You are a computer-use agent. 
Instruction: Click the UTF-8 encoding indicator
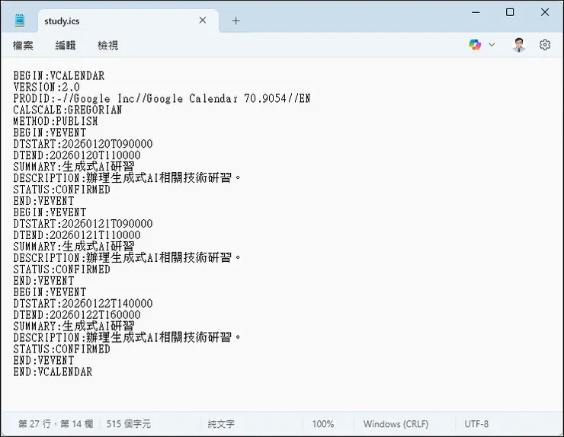[476, 424]
